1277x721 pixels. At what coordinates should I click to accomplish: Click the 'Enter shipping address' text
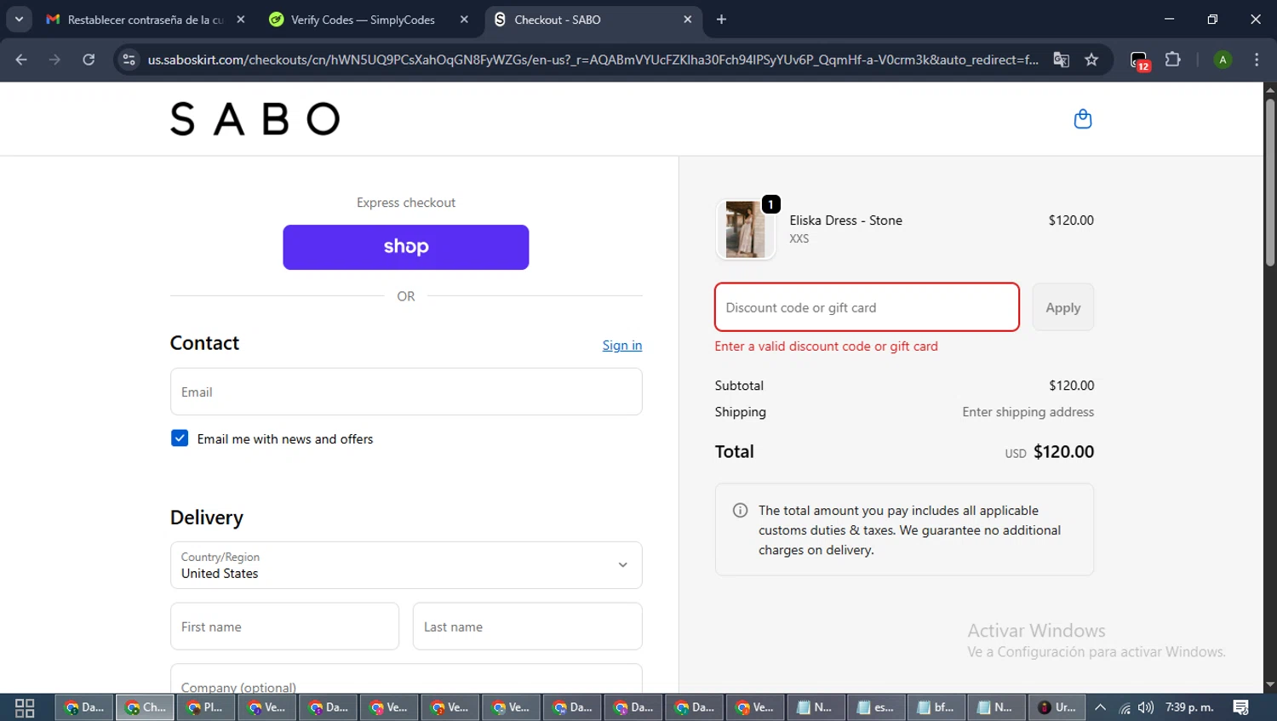pos(1028,412)
